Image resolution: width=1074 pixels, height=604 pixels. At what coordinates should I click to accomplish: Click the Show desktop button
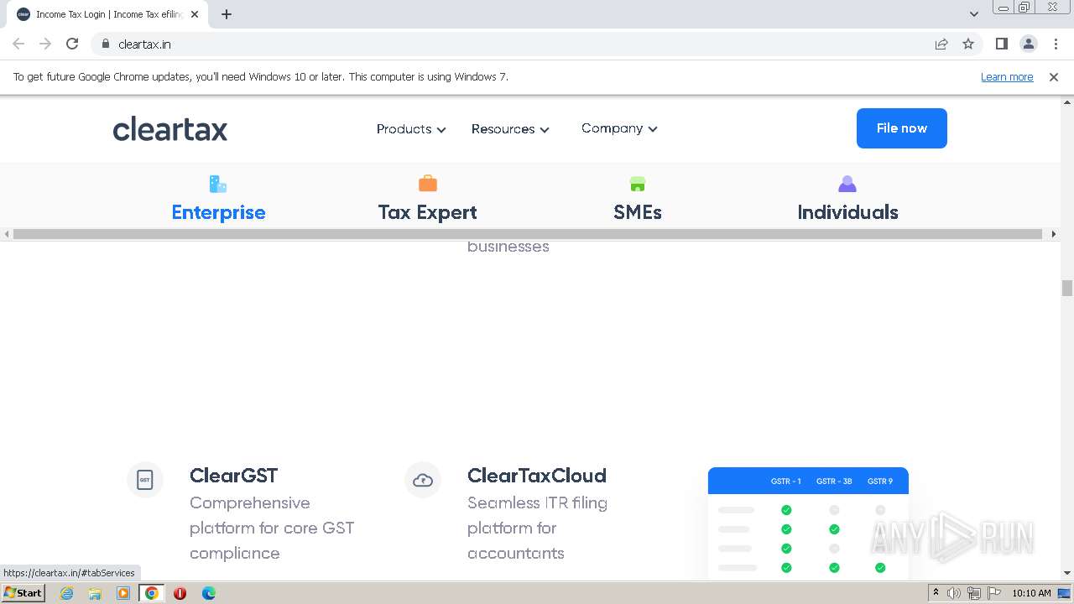click(x=1065, y=593)
